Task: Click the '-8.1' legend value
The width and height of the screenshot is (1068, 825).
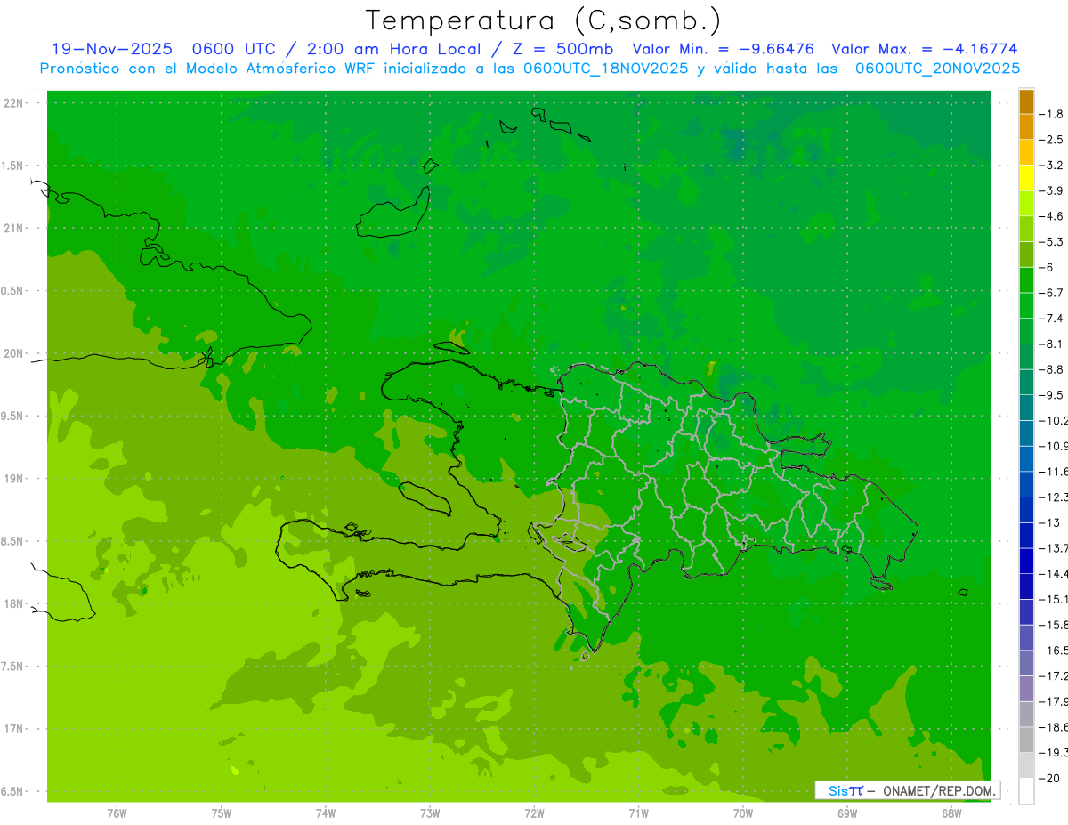Action: (x=1051, y=344)
